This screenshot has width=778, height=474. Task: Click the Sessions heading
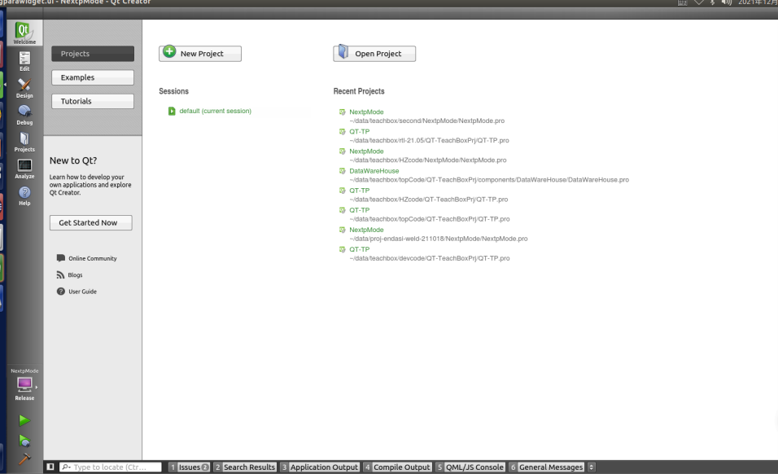173,91
